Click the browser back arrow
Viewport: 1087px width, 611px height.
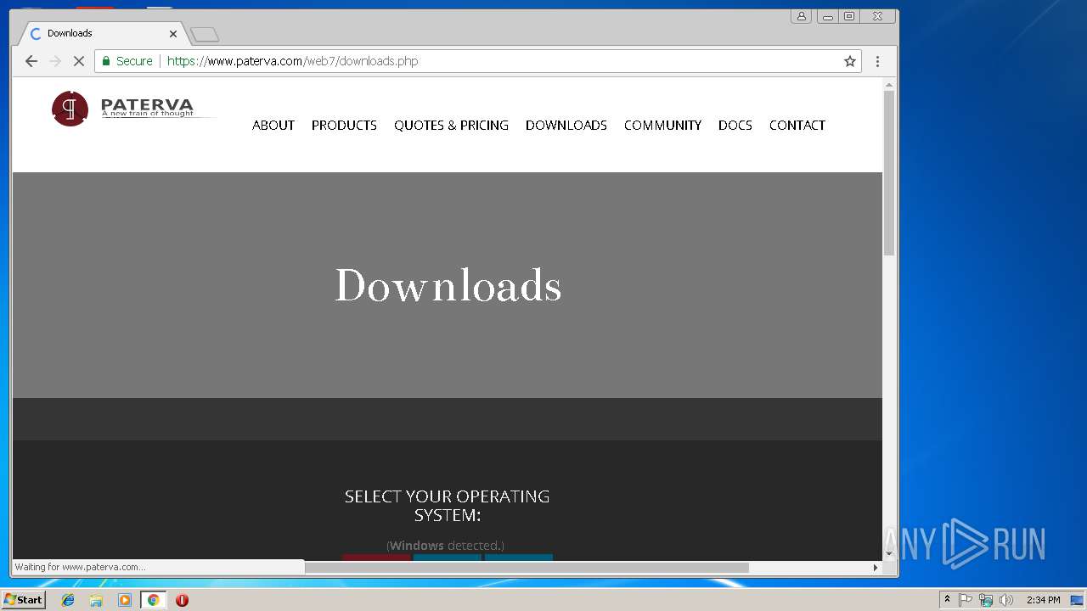point(31,61)
